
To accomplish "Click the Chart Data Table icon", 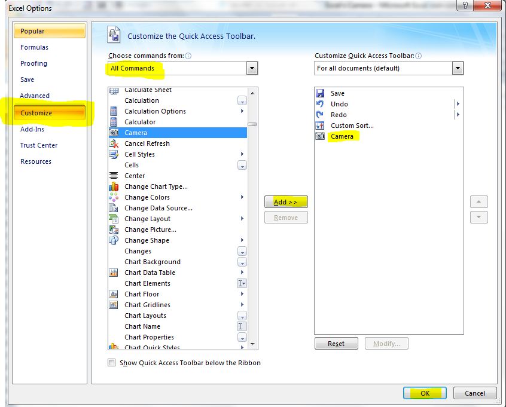I will tap(114, 273).
